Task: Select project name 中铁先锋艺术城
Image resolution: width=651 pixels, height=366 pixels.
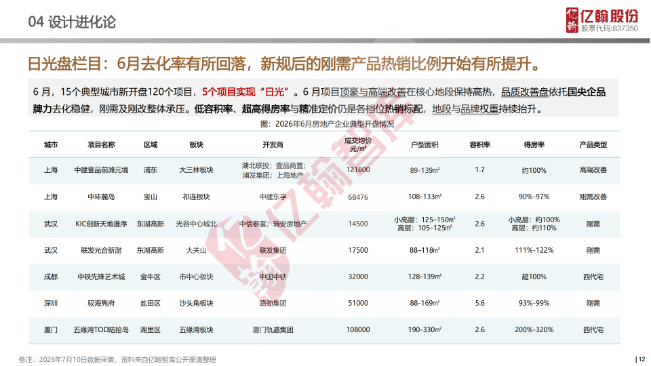Action: [x=101, y=277]
